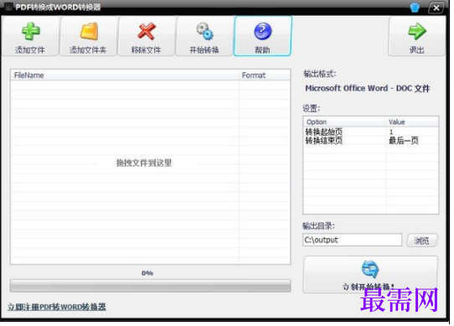454x326 pixels.
Task: Open the 立即注册PDF转WORD转换器 link
Action: 57,307
